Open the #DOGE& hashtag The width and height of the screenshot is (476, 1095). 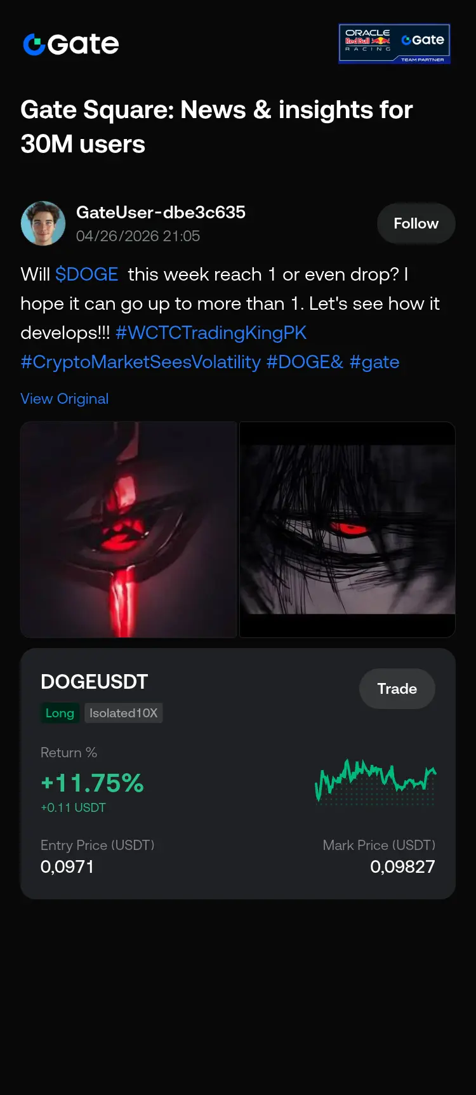click(x=305, y=362)
